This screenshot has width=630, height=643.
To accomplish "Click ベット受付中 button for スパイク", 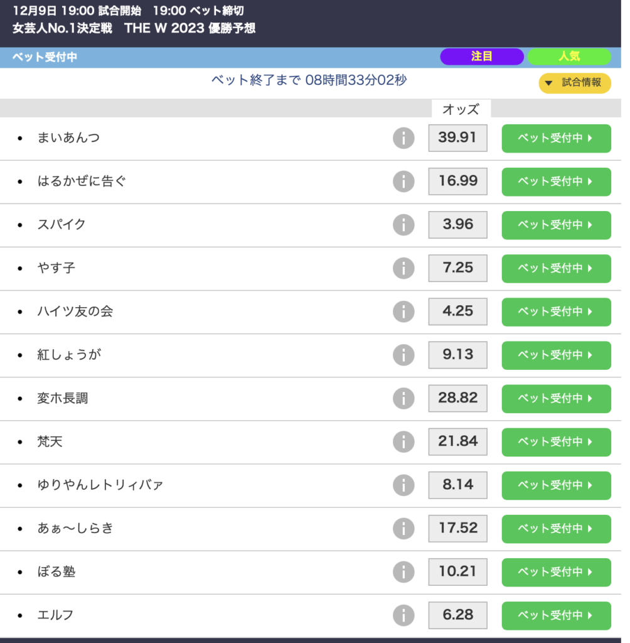I will click(x=556, y=225).
